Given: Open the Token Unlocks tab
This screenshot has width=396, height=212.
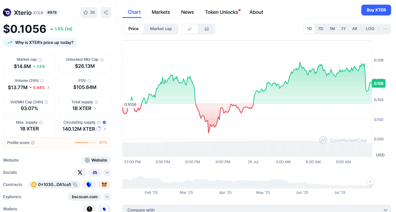Looking at the screenshot, I should click(x=222, y=12).
